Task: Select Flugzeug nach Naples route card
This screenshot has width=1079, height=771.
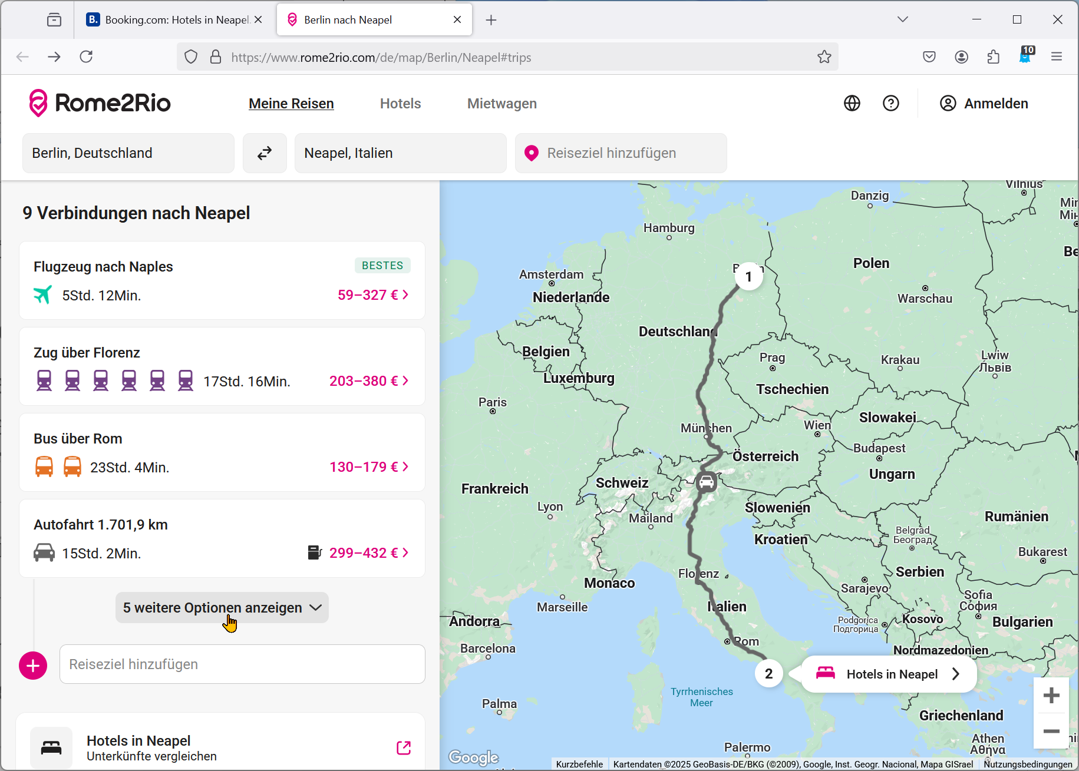Action: pos(222,280)
